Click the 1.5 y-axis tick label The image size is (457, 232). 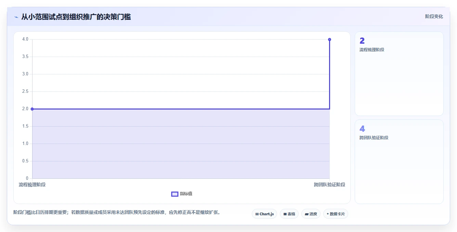click(x=25, y=126)
